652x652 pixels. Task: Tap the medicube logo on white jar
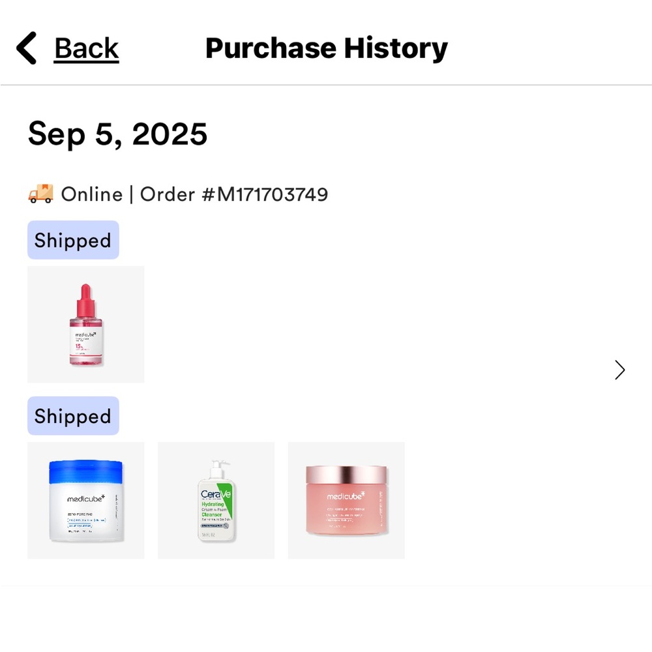point(86,498)
